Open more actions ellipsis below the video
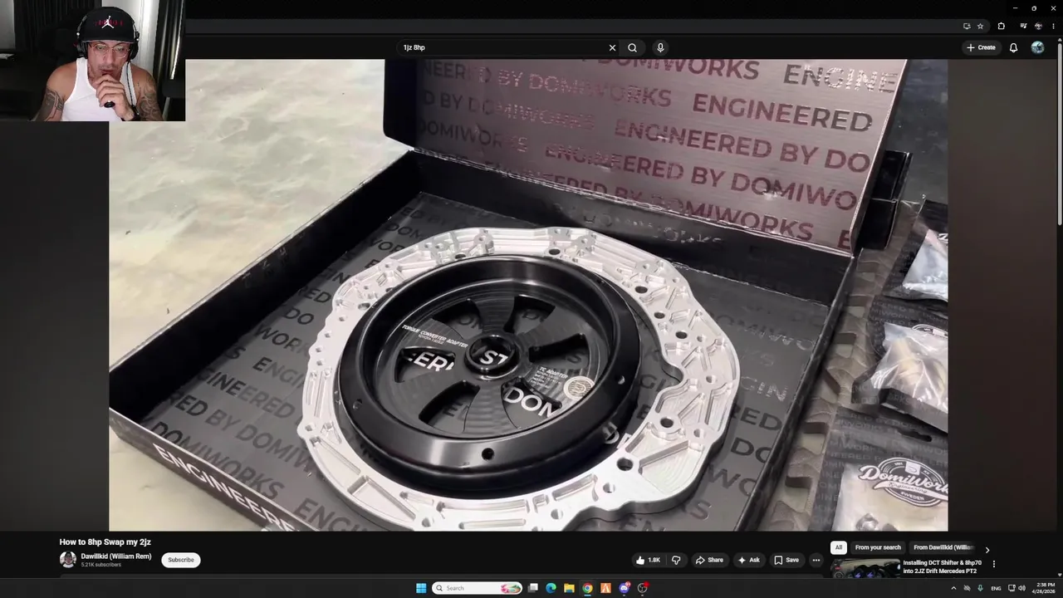The width and height of the screenshot is (1063, 598). pyautogui.click(x=816, y=560)
